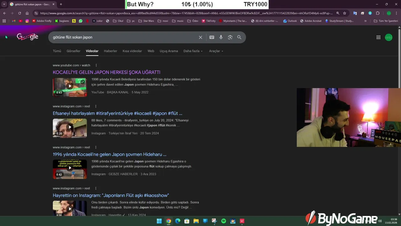Reload the current page

click(19, 13)
